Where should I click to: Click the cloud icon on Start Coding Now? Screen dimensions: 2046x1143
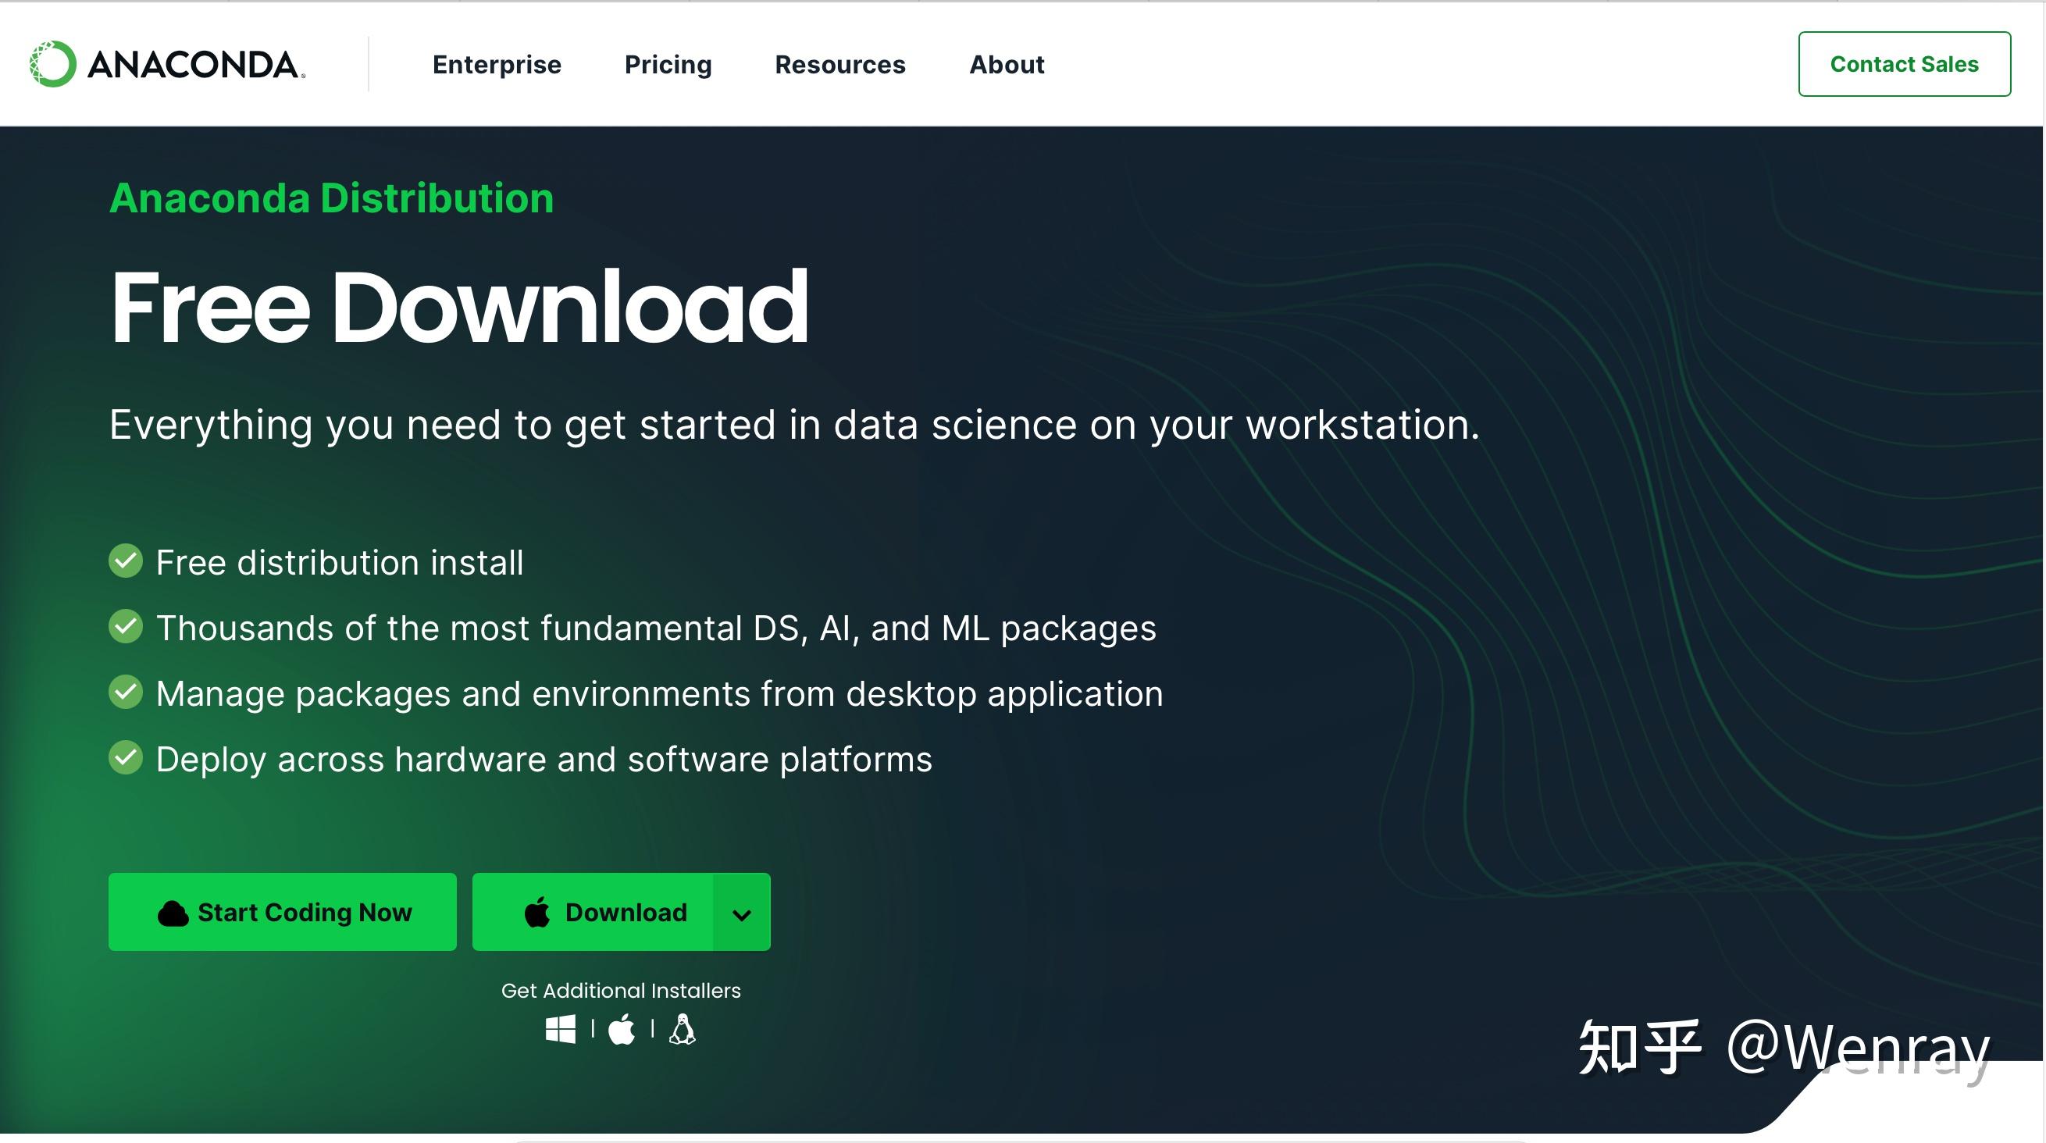click(173, 913)
